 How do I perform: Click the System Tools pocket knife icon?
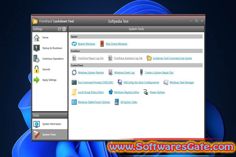[36, 134]
